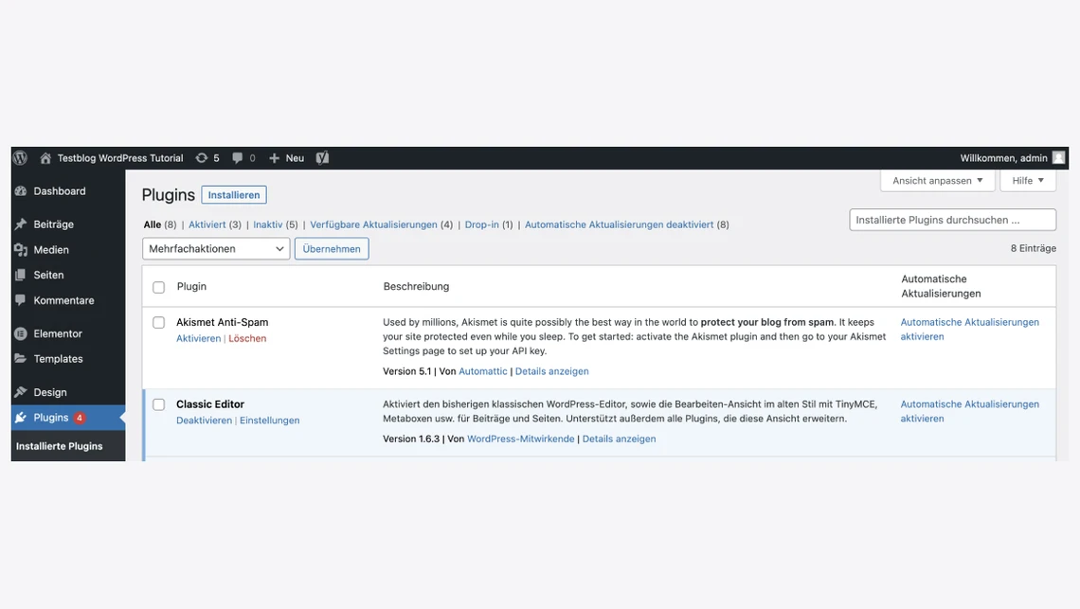Click the plugin search input field
1080x609 pixels.
952,219
